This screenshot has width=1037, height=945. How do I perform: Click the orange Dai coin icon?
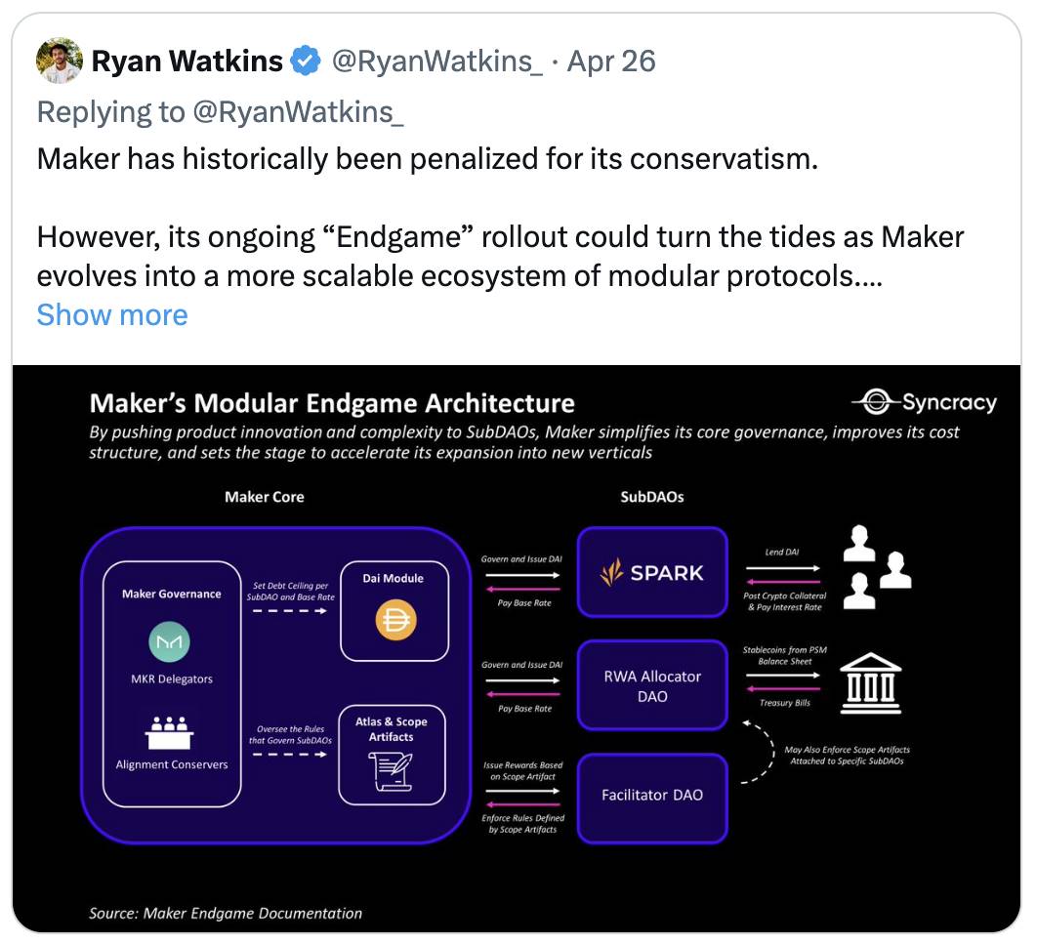point(395,620)
